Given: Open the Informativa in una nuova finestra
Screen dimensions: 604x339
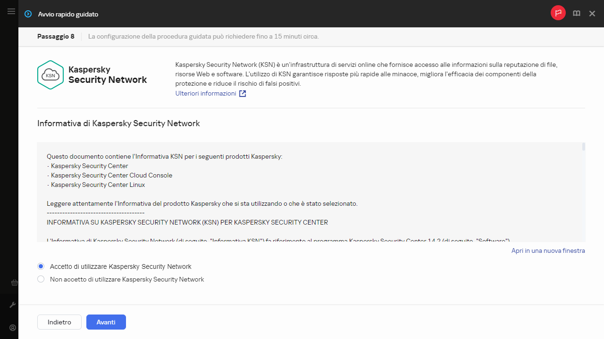Looking at the screenshot, I should [x=548, y=250].
